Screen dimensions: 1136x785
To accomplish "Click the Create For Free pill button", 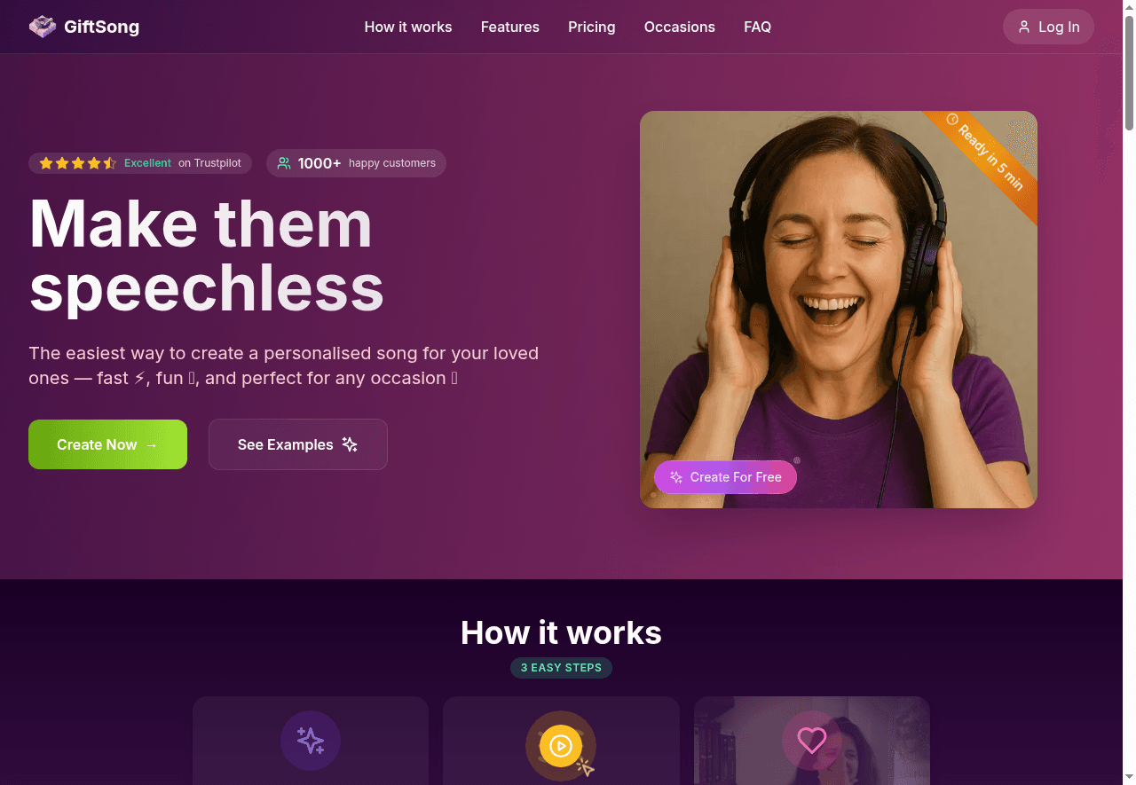I will [x=725, y=477].
